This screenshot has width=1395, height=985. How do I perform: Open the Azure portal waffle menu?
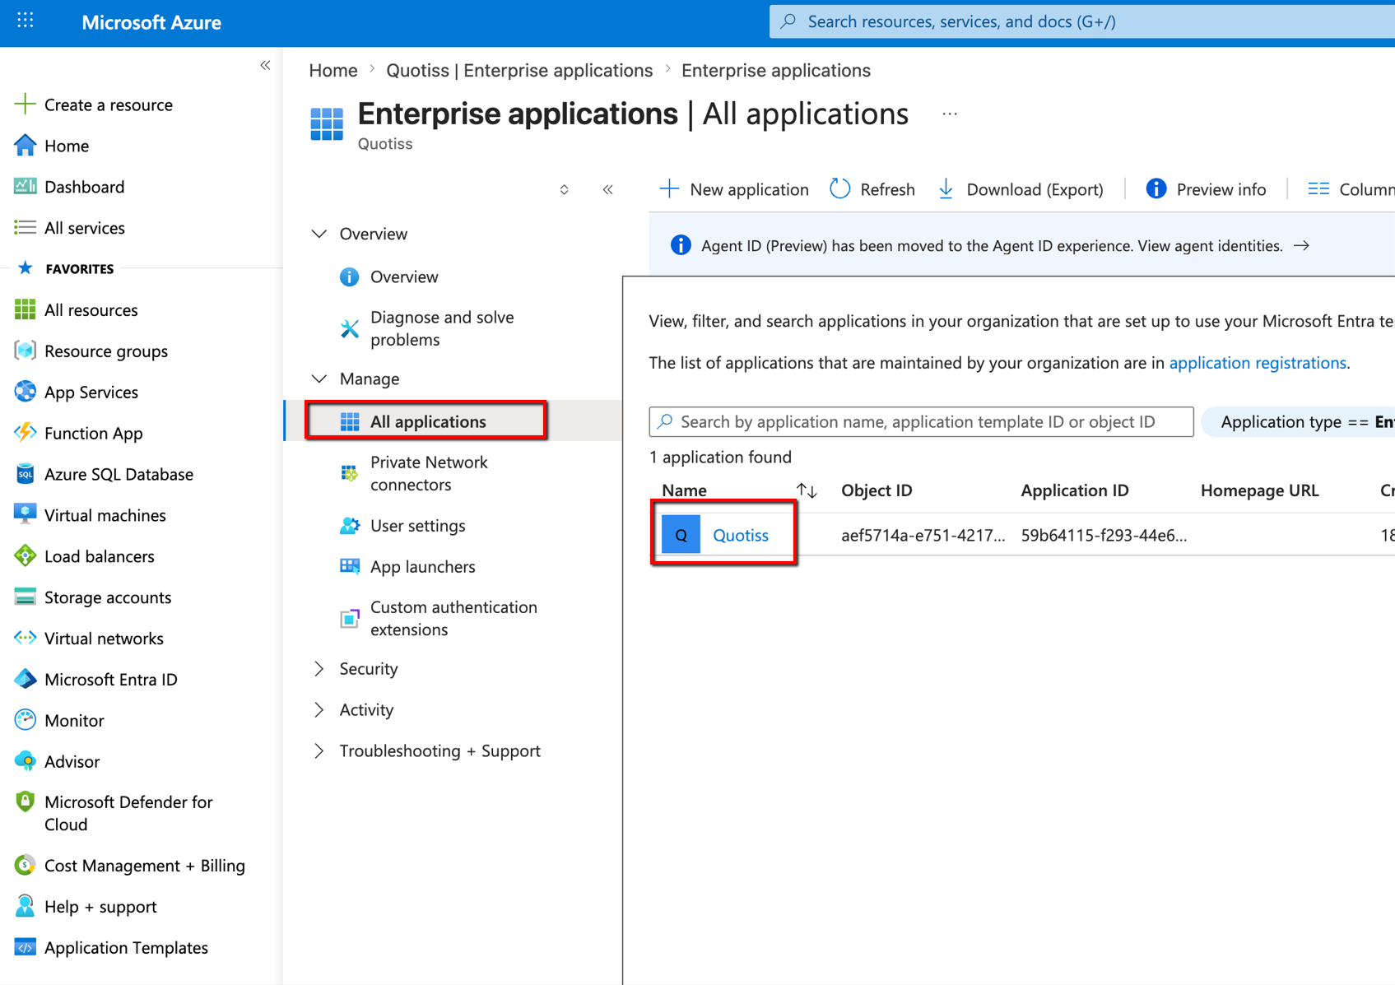coord(26,21)
